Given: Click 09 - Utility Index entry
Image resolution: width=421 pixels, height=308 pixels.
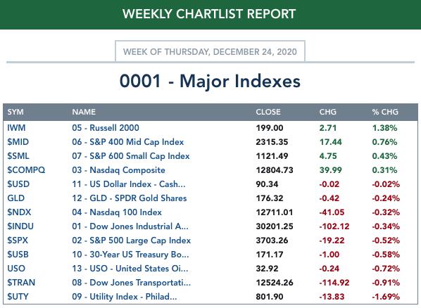Looking at the screenshot, I should [x=125, y=297].
